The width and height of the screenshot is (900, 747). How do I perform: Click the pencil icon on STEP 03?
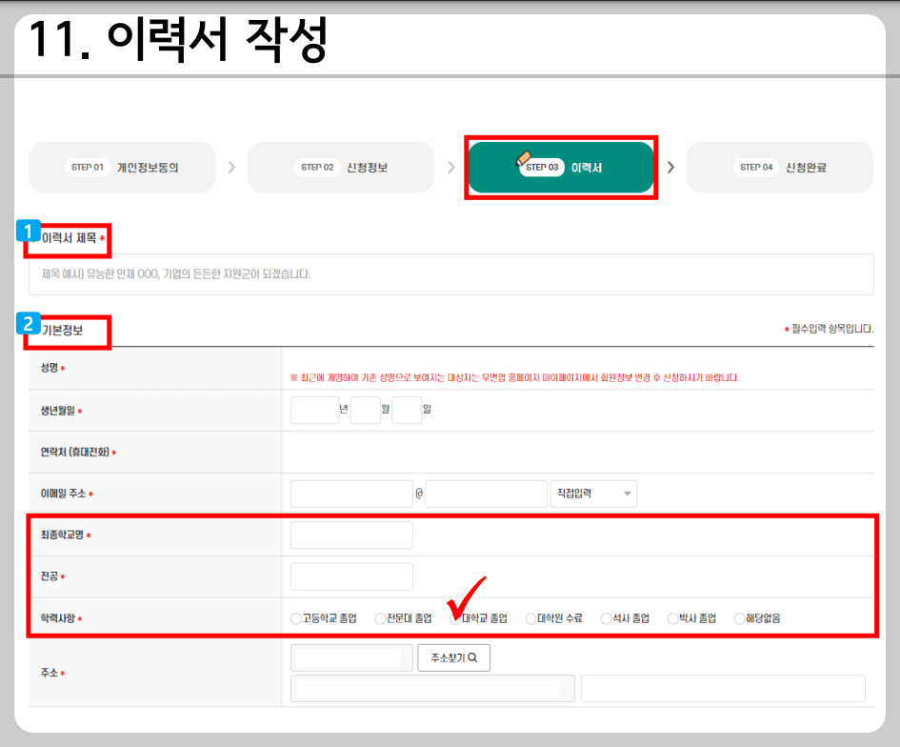pos(525,158)
